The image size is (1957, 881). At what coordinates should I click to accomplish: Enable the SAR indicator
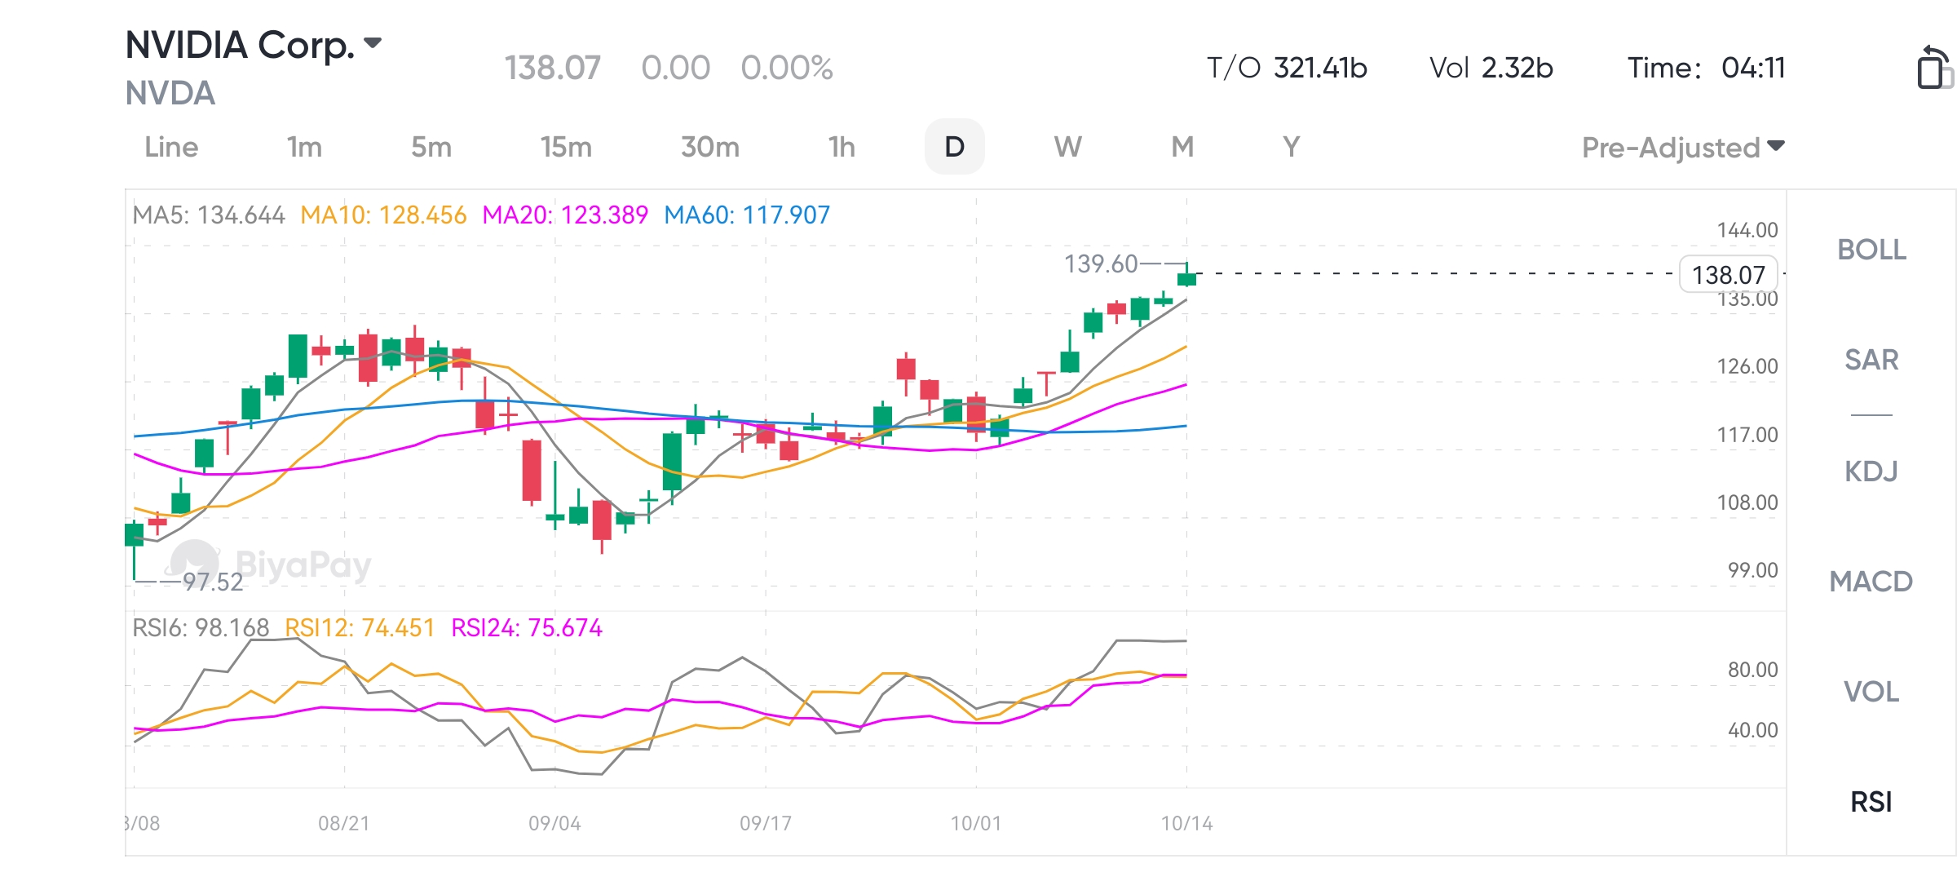(1871, 360)
